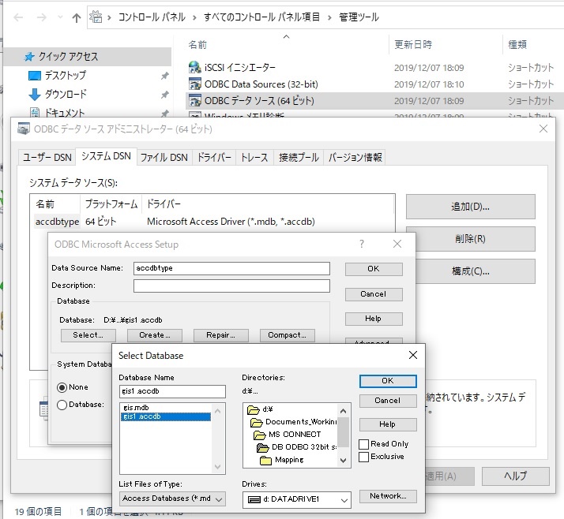Select d:¥ folder in Directories
Image resolution: width=564 pixels, height=519 pixels.
click(260, 409)
